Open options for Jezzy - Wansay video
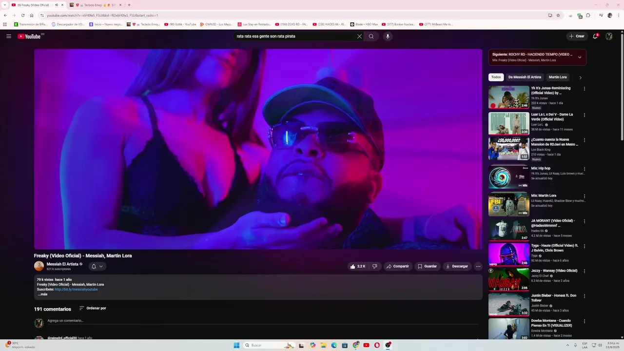The image size is (624, 351). tap(584, 271)
